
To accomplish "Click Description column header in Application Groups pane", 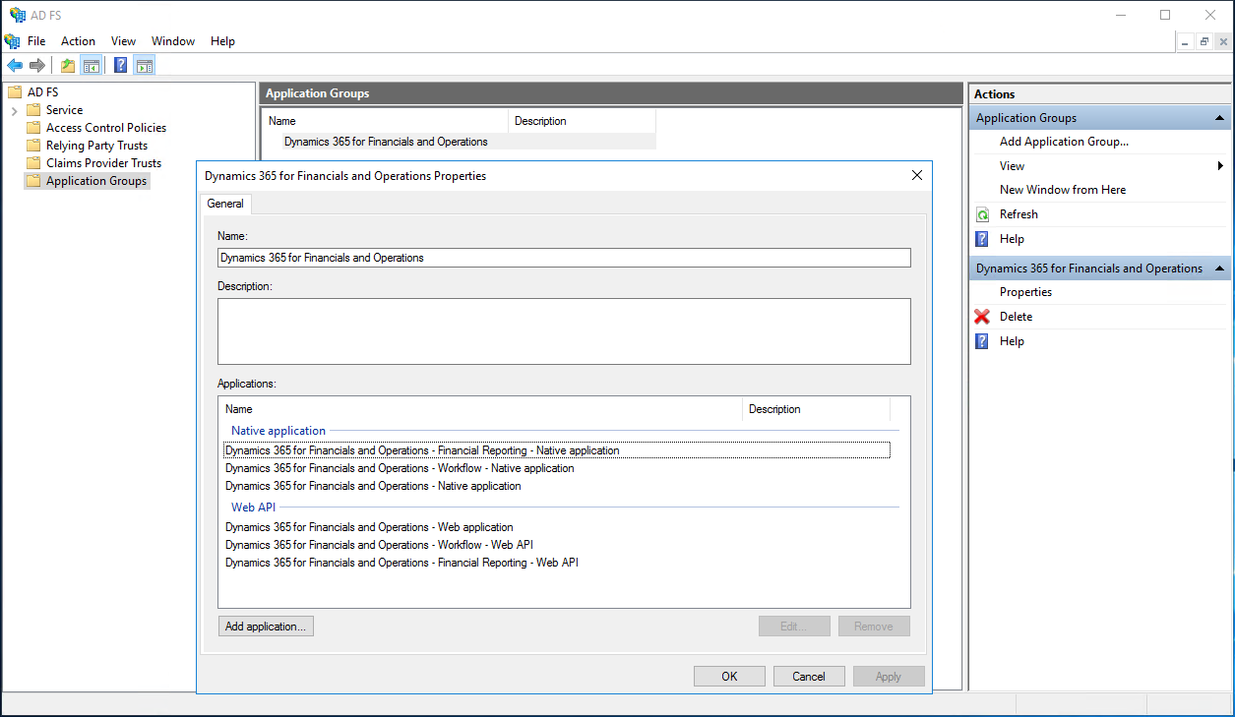I will [x=582, y=121].
